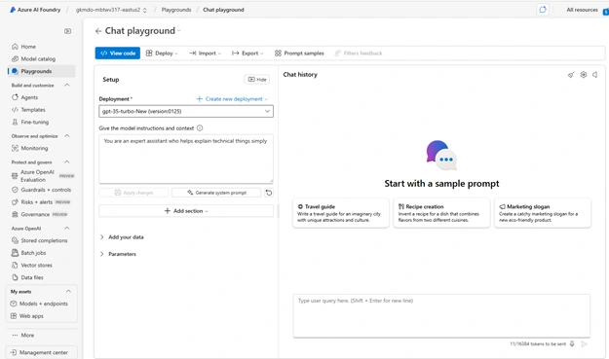Screen dimensions: 609x359
Task: Click the Data files icon
Action: 15,277
